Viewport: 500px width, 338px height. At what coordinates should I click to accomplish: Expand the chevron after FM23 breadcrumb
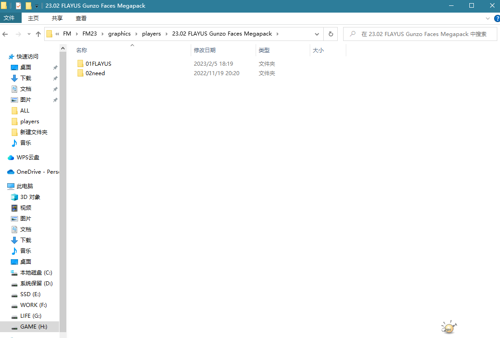102,34
